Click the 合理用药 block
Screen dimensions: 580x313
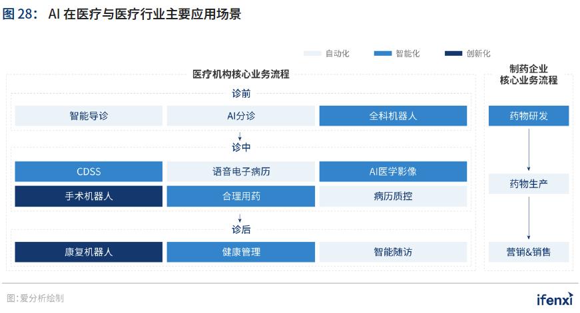point(240,196)
